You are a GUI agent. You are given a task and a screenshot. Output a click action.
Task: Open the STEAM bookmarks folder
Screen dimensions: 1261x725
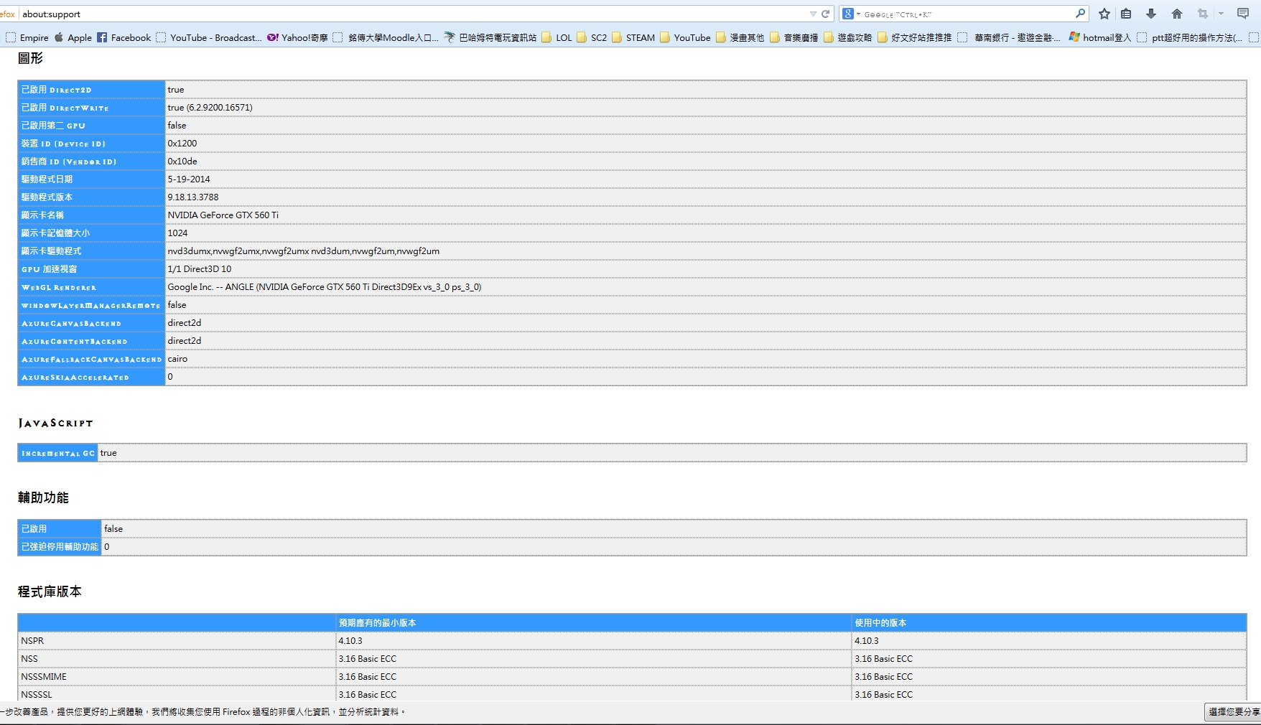click(633, 37)
